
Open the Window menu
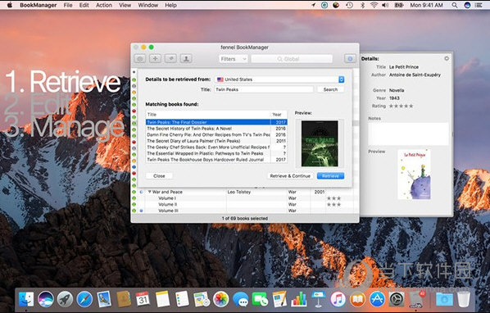tap(148, 5)
